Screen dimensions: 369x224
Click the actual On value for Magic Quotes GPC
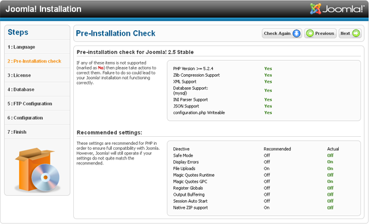pyautogui.click(x=330, y=182)
